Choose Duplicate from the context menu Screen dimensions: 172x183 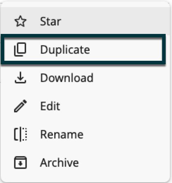83,49
